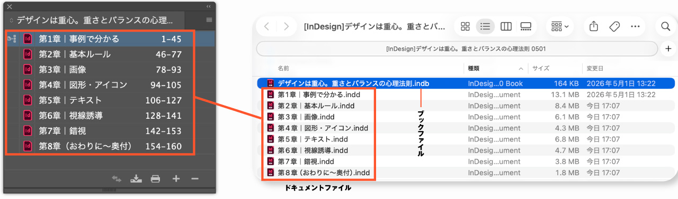Sort Finder list by サイズ column

541,69
